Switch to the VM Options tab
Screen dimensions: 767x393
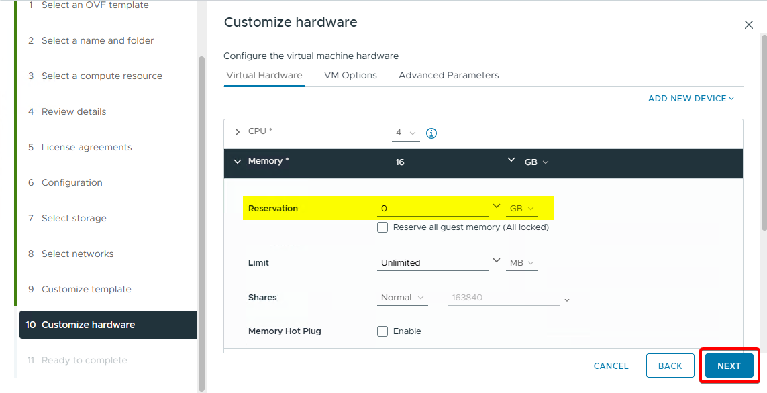[350, 76]
